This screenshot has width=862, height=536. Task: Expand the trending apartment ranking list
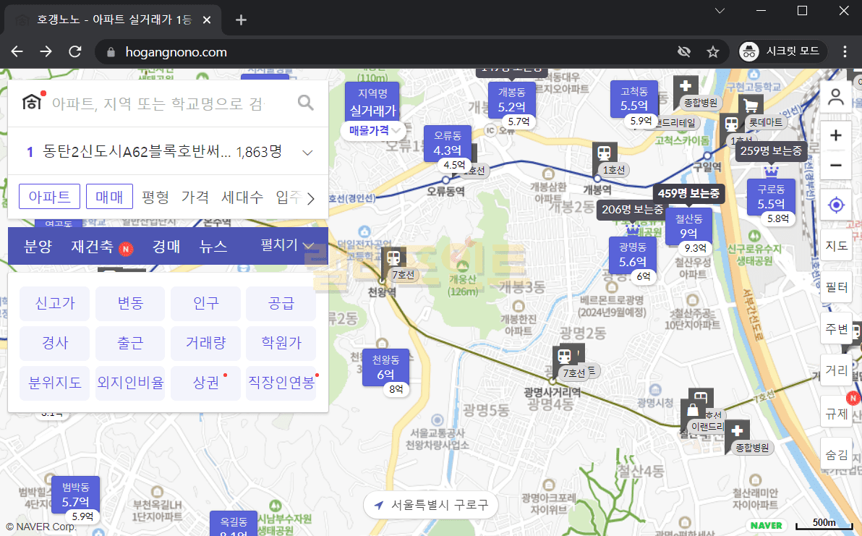[307, 153]
